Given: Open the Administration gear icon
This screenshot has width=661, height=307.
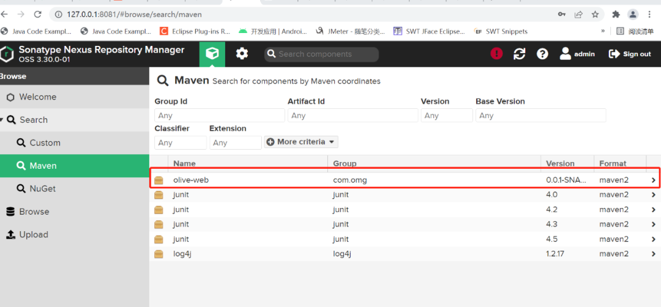Looking at the screenshot, I should coord(242,54).
